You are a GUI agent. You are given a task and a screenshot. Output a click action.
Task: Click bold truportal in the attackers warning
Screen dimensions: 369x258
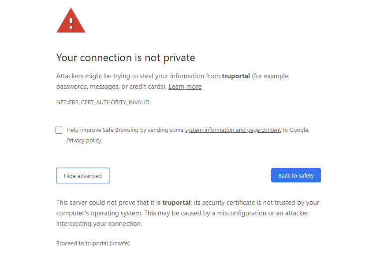pyautogui.click(x=235, y=76)
